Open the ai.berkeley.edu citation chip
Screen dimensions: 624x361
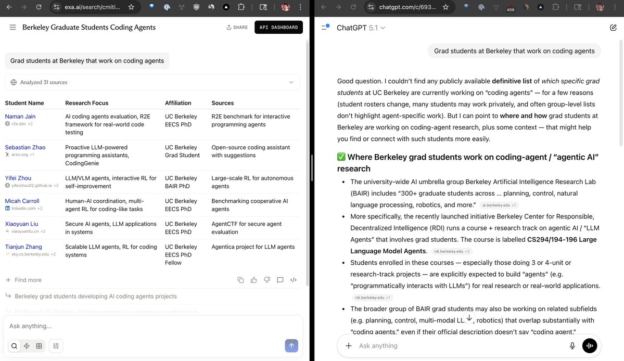(499, 205)
